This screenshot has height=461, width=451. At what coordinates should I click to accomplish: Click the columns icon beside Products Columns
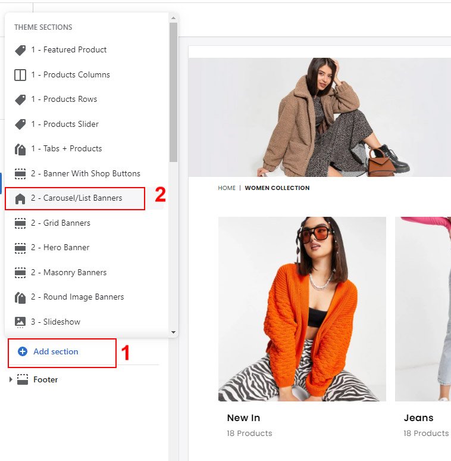[x=20, y=75]
